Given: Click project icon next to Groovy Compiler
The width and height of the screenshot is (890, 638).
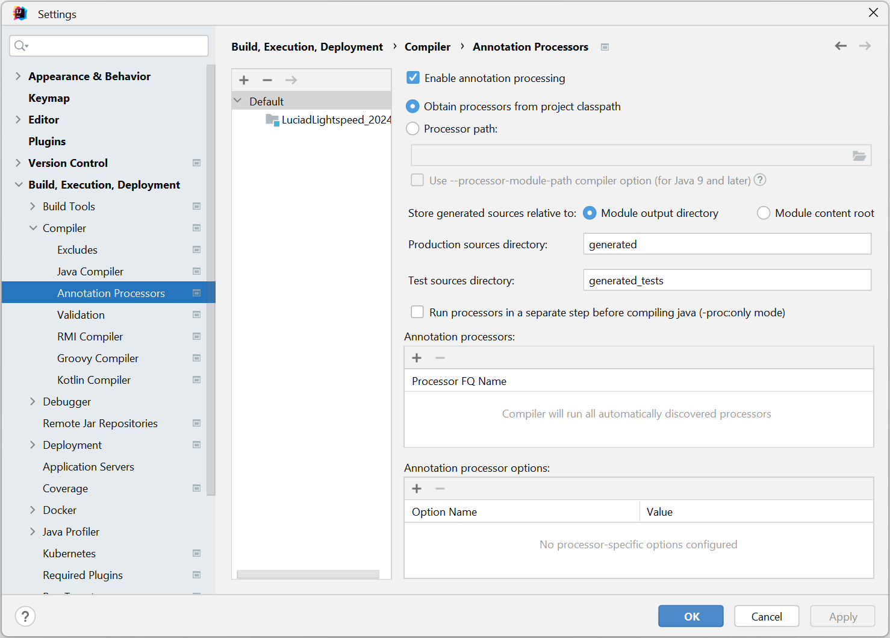Looking at the screenshot, I should coord(196,358).
